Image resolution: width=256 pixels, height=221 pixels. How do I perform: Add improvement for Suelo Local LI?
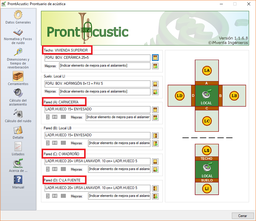[x=155, y=92]
